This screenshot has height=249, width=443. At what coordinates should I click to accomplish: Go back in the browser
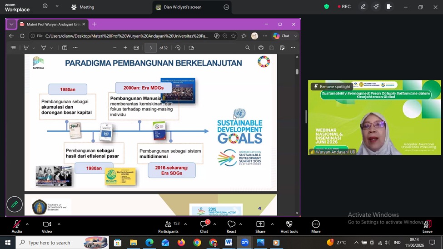[x=11, y=36]
